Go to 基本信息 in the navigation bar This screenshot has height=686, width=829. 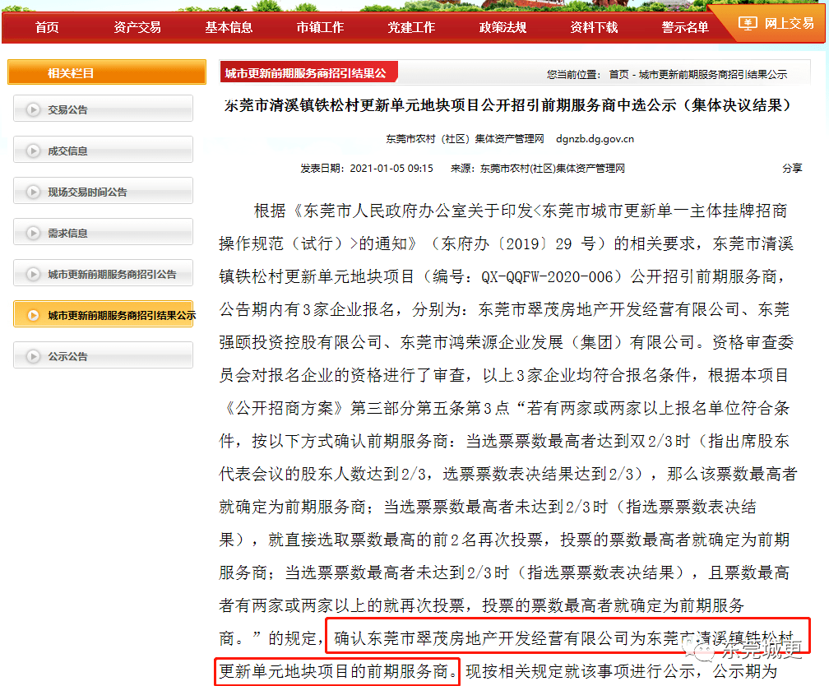pos(229,27)
